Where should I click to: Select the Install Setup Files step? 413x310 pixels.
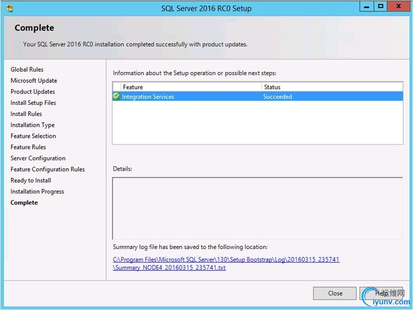[33, 103]
